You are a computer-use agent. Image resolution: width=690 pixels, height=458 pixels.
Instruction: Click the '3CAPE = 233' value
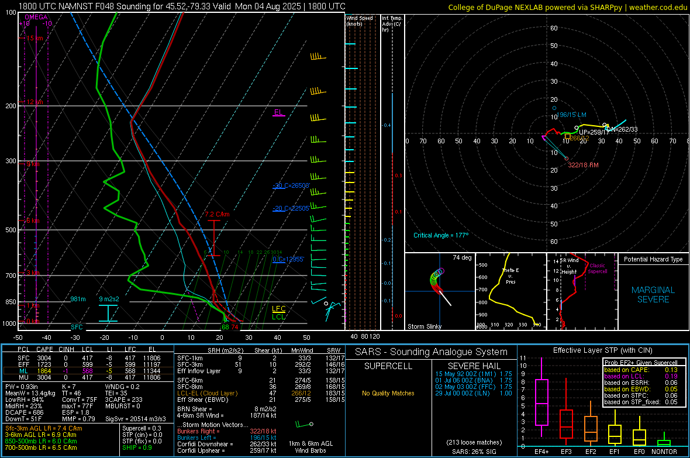pyautogui.click(x=123, y=400)
